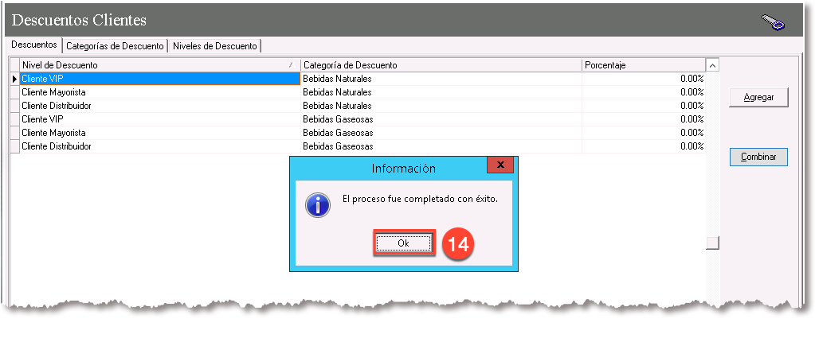Click the current-row indicator arrow beside Cliente VIP

[15, 79]
